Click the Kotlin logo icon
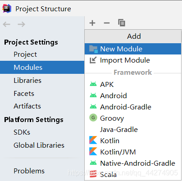Image resolution: width=182 pixels, height=181 pixels. point(93,140)
